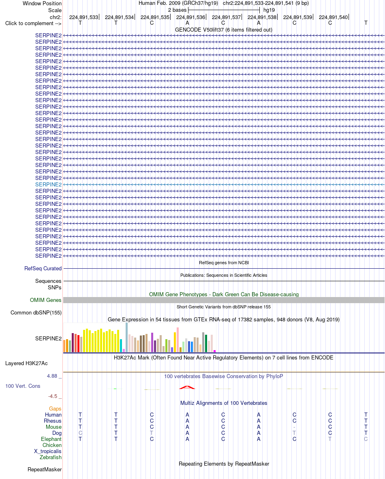Click the short magenta bar ending GTEx chart
The image size is (385, 479).
coord(214,351)
